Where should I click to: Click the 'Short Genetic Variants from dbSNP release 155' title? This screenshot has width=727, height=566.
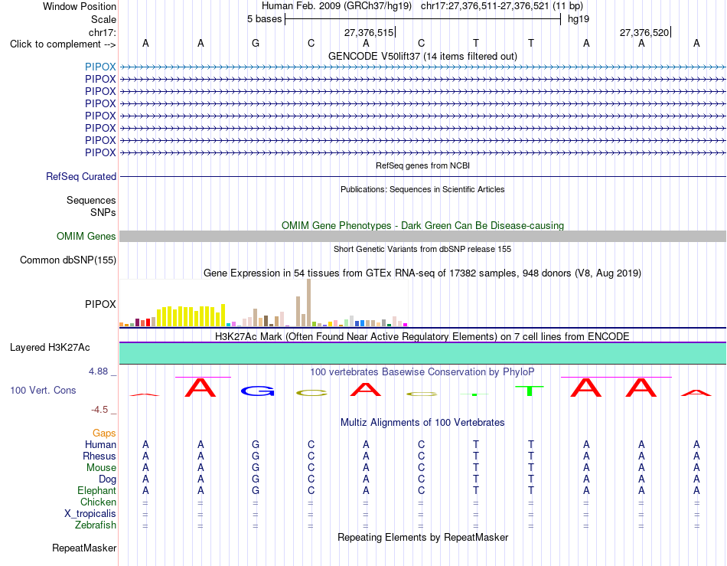422,249
